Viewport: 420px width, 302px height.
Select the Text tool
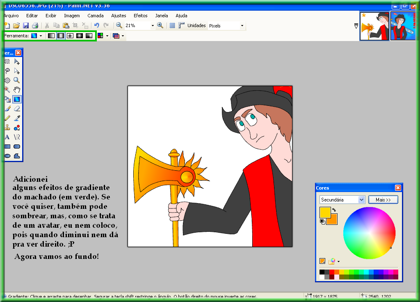pyautogui.click(x=7, y=137)
